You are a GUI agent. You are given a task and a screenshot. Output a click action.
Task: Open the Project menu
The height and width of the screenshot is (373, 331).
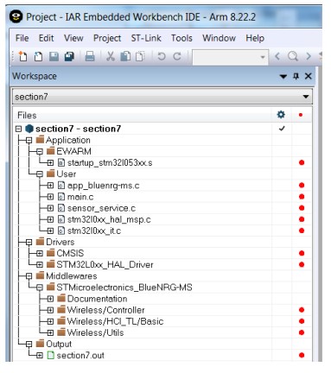[107, 38]
